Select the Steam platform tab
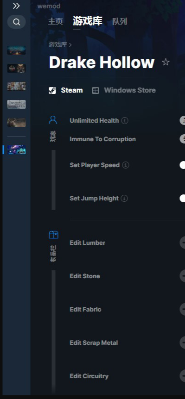Screen dimensions: 185x399 coord(66,90)
